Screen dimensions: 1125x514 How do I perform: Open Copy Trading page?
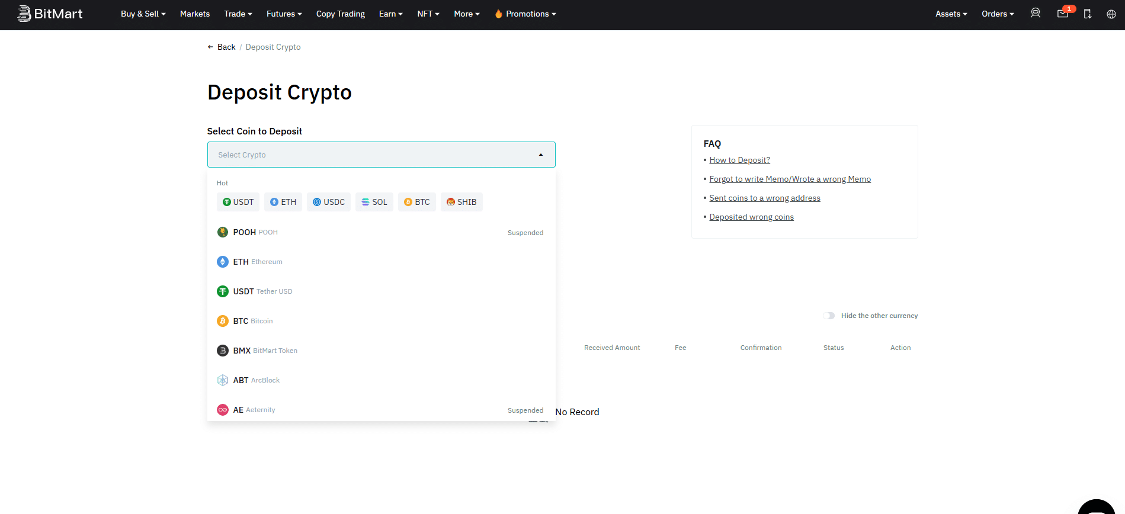tap(341, 14)
